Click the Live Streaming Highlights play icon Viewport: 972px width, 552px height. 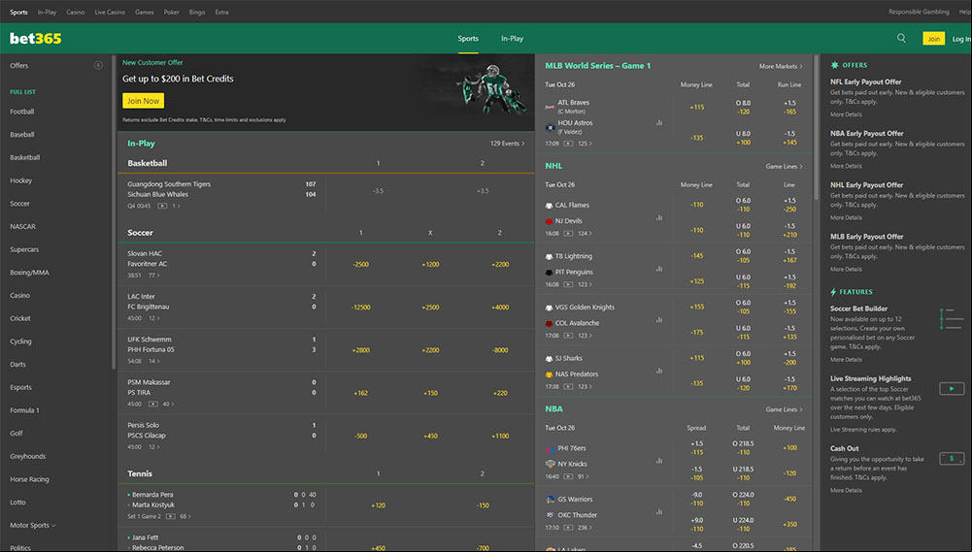[x=952, y=388]
